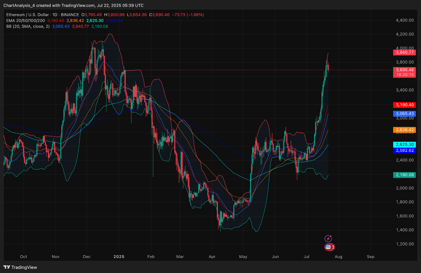The height and width of the screenshot is (273, 421).
Task: Click the BB (20, SMA, close, 2) legend
Action: [x=28, y=26]
